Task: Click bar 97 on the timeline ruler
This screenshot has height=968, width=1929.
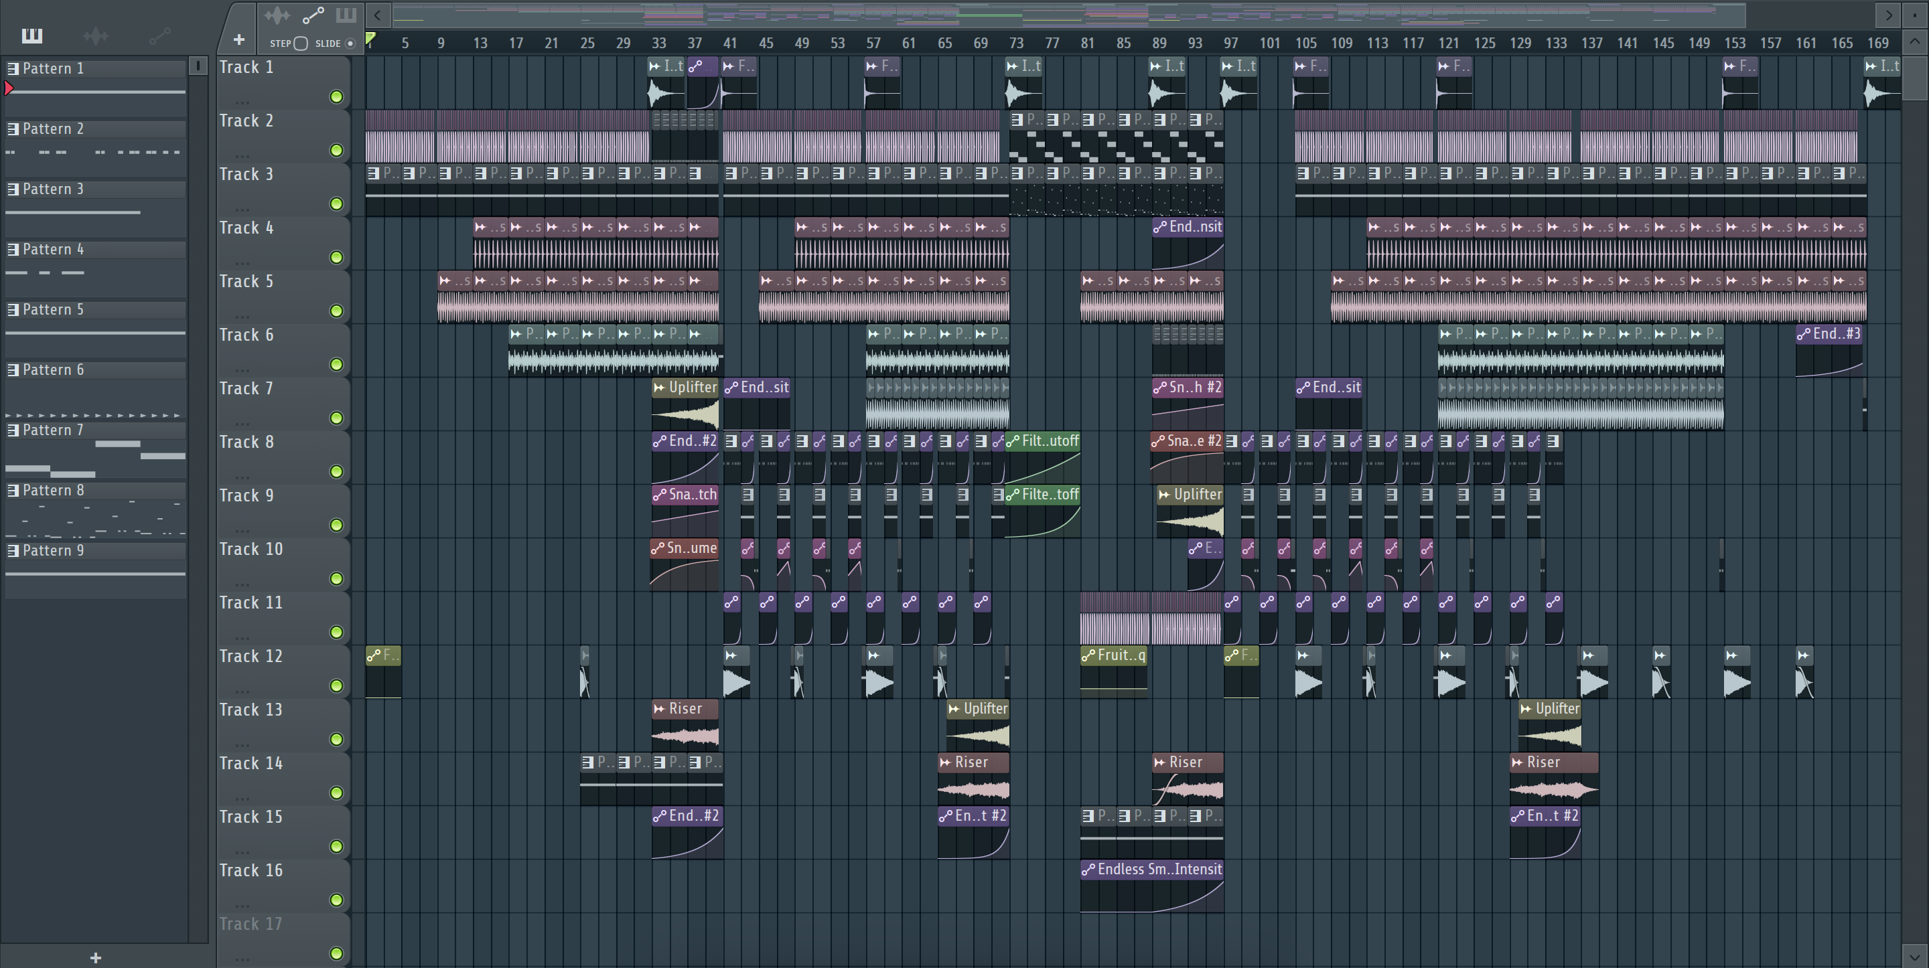Action: (1231, 44)
